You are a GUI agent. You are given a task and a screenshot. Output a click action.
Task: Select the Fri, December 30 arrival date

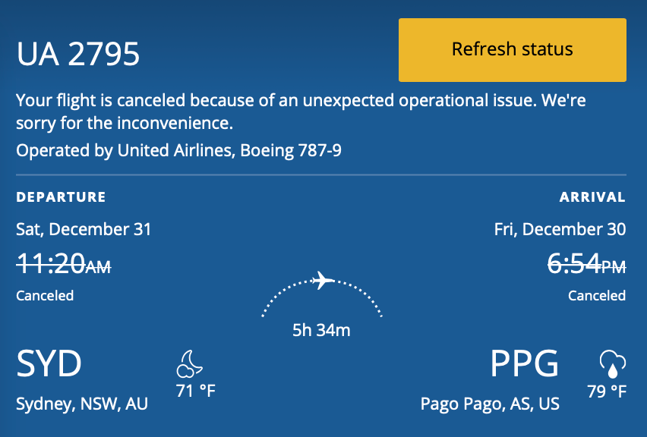coord(560,228)
